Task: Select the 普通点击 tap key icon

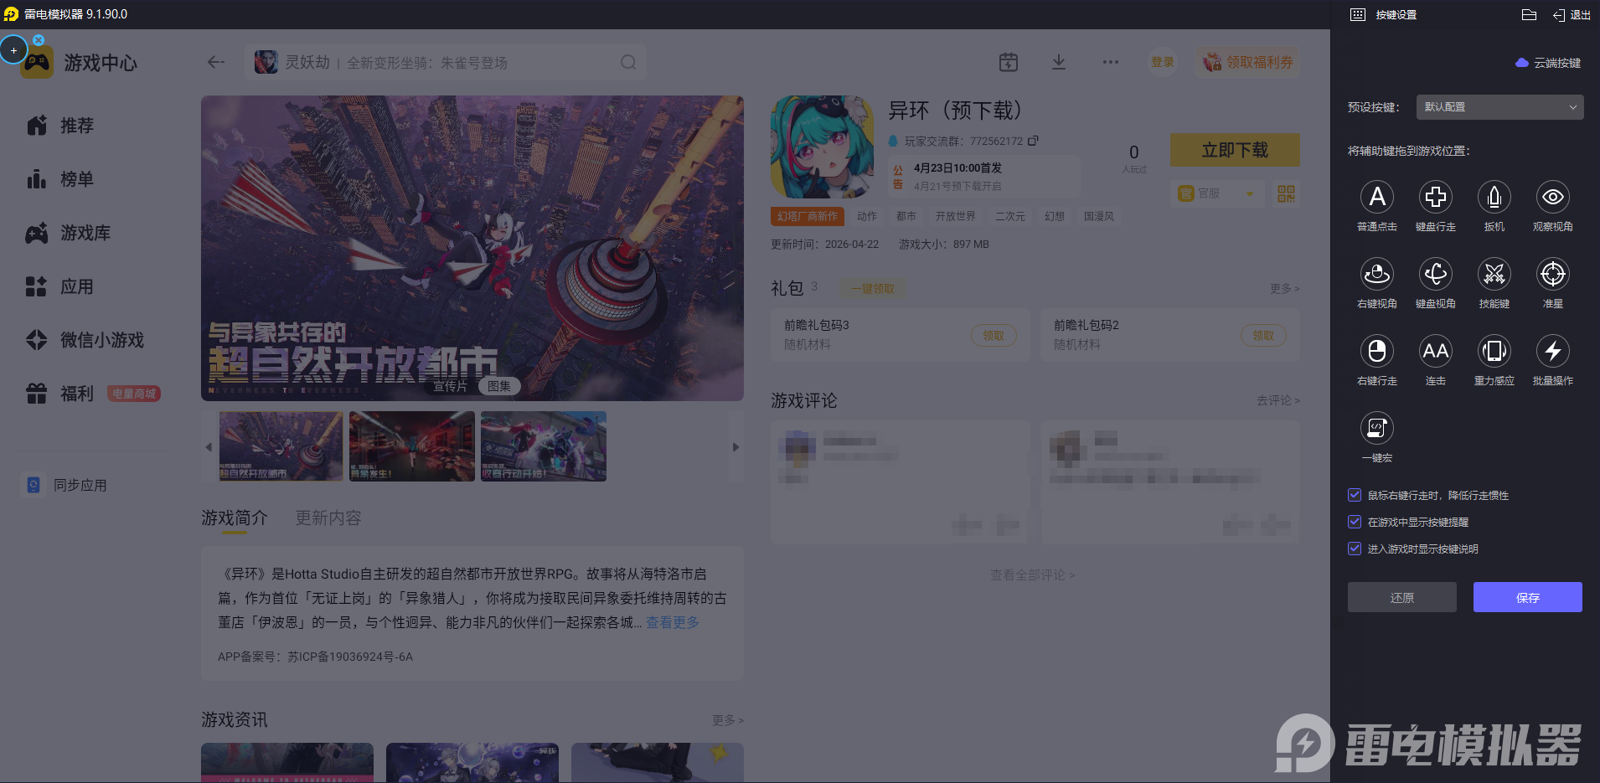Action: tap(1376, 197)
